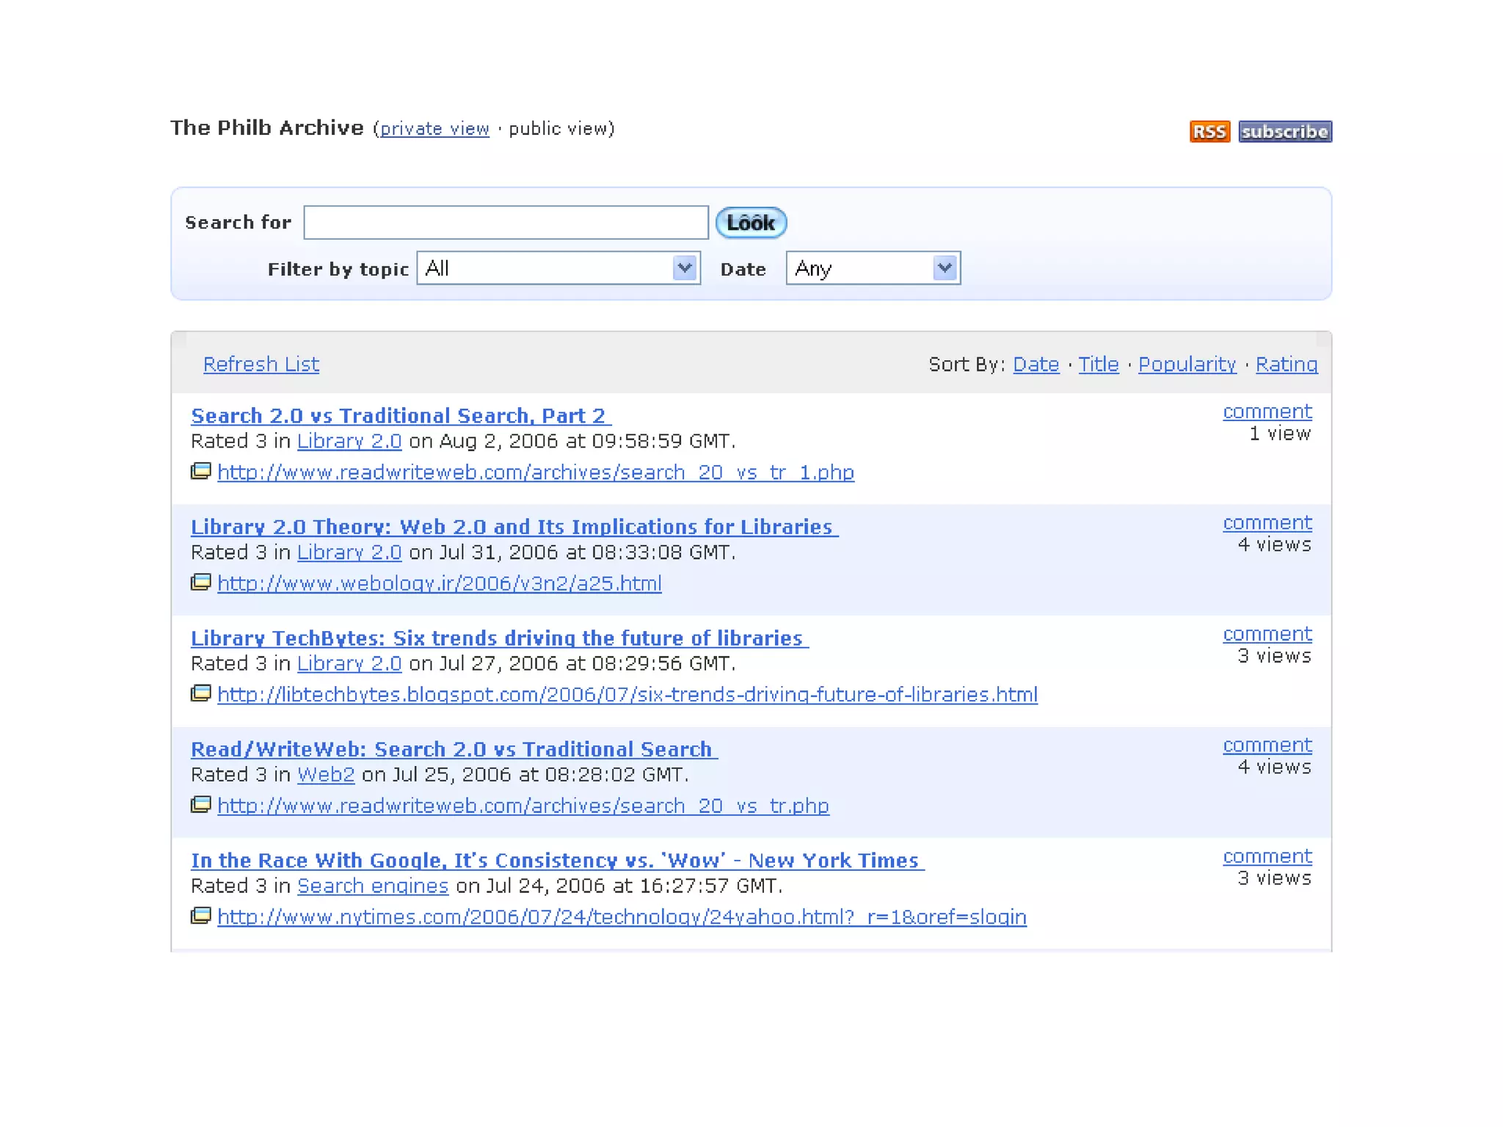Sort the list by Rating
This screenshot has width=1503, height=1127.
click(x=1286, y=364)
